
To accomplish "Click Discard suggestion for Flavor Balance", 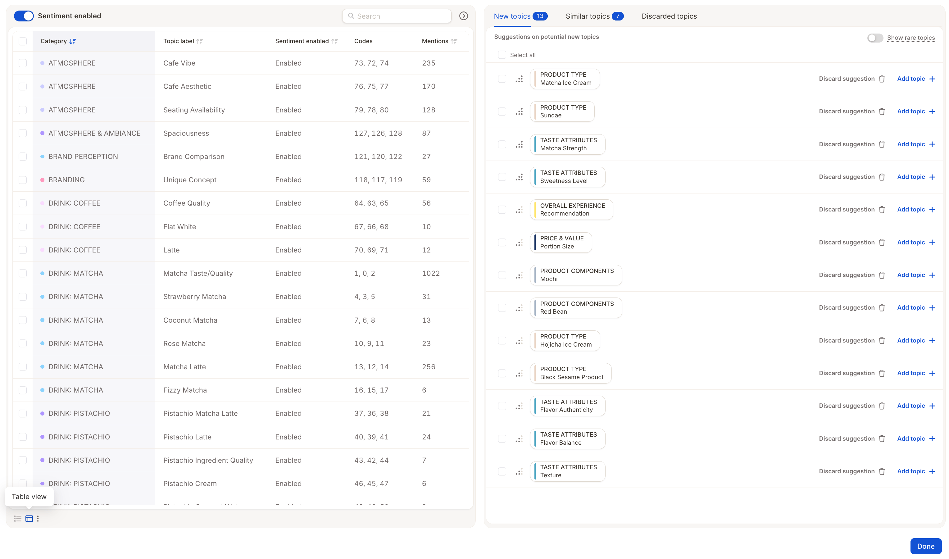I will [x=851, y=439].
